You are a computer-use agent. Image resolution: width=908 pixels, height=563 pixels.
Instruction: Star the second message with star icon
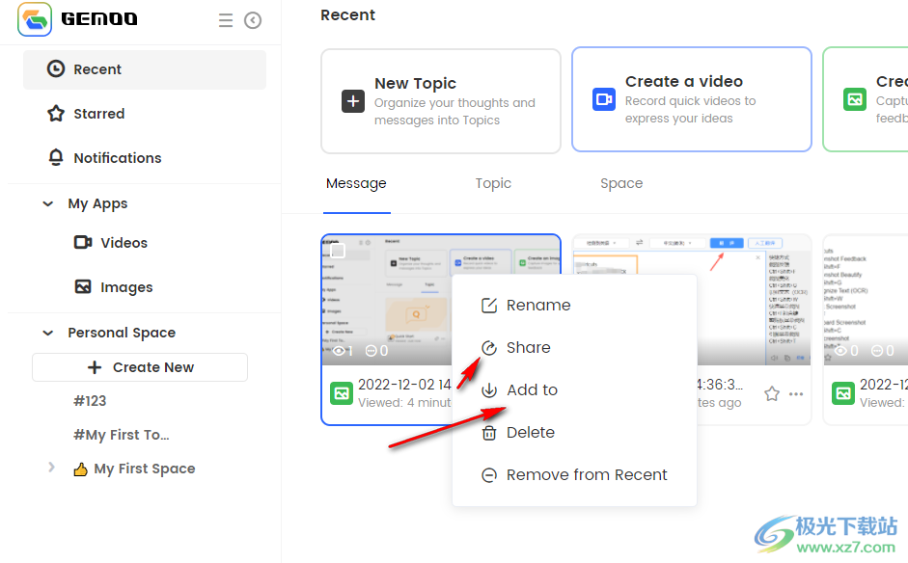[772, 394]
